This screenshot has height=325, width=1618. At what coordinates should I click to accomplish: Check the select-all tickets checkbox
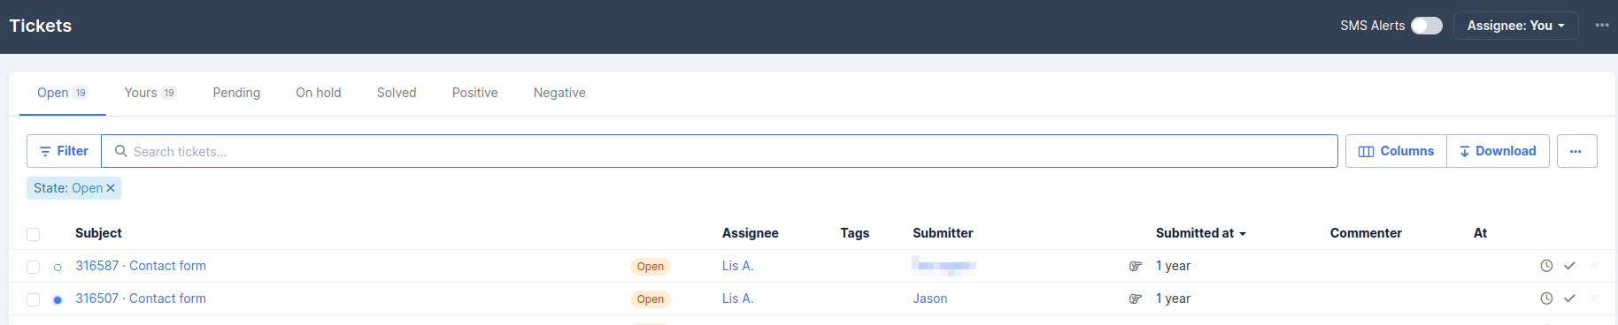click(x=34, y=234)
